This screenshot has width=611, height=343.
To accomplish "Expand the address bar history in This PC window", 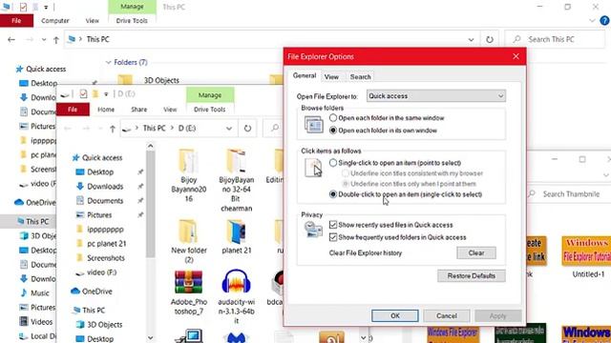I will coord(471,40).
